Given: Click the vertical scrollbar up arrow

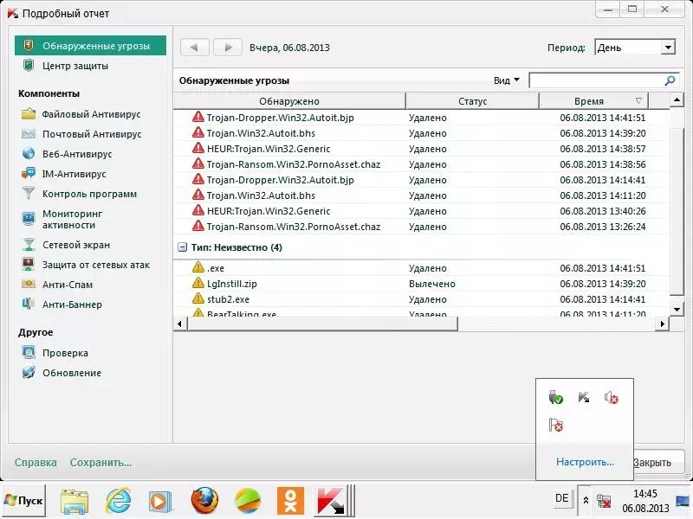Looking at the screenshot, I should pos(677,100).
